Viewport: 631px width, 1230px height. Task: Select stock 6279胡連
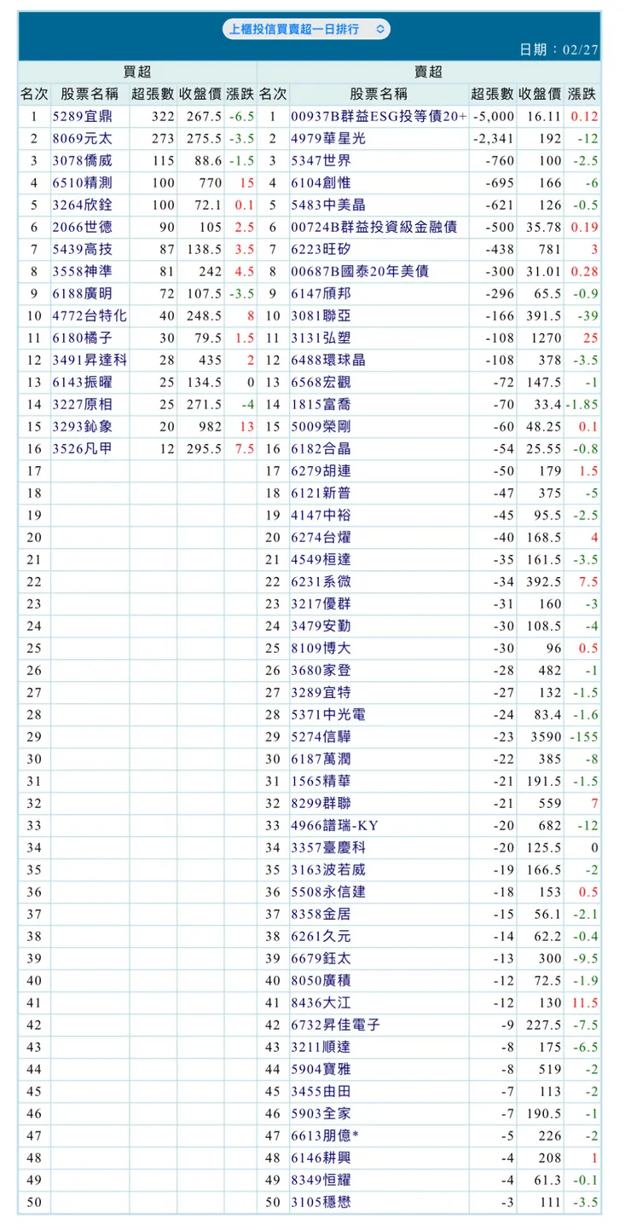(321, 471)
